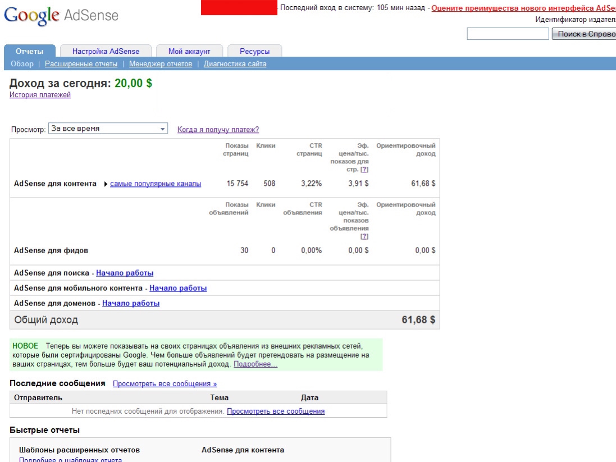Click Начало работы for AdSense для поиска
Screen dimensions: 616x462
click(x=125, y=273)
